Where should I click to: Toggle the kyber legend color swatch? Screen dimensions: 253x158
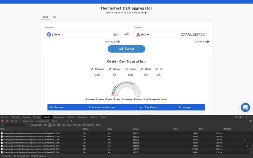coord(106,99)
